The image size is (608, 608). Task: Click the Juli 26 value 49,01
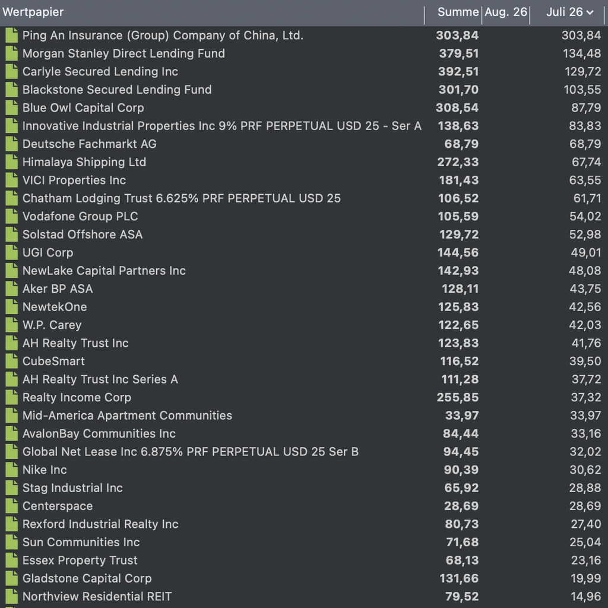pos(586,252)
